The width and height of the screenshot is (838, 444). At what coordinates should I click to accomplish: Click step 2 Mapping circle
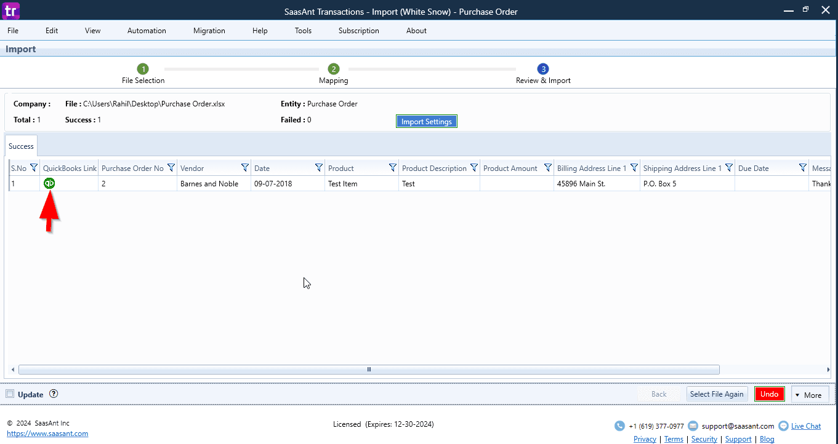click(333, 69)
